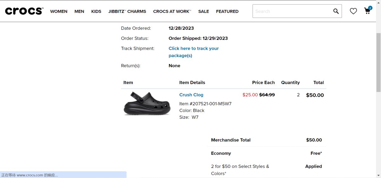
Task: Click the $64.99 strikethrough original price
Action: 267,95
